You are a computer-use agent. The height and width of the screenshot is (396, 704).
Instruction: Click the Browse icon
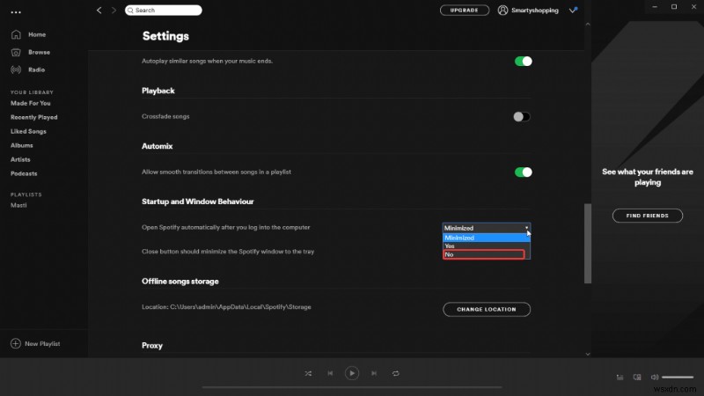click(16, 53)
